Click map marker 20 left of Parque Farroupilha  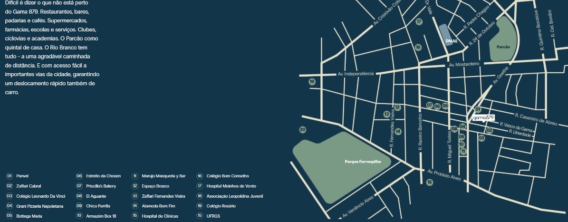point(302,130)
